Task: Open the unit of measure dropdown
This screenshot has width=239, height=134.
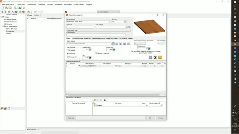Action: coord(125,22)
